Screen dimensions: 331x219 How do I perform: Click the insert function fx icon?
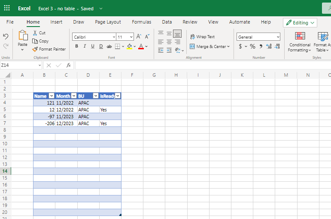click(x=68, y=65)
